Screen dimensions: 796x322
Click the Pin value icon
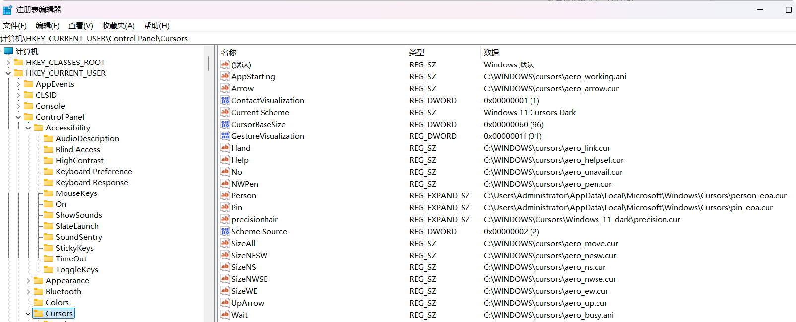(225, 207)
